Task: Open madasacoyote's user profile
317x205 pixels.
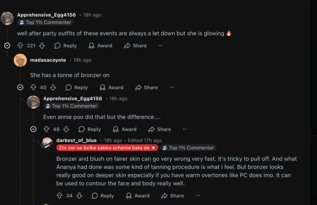Action: 48,60
